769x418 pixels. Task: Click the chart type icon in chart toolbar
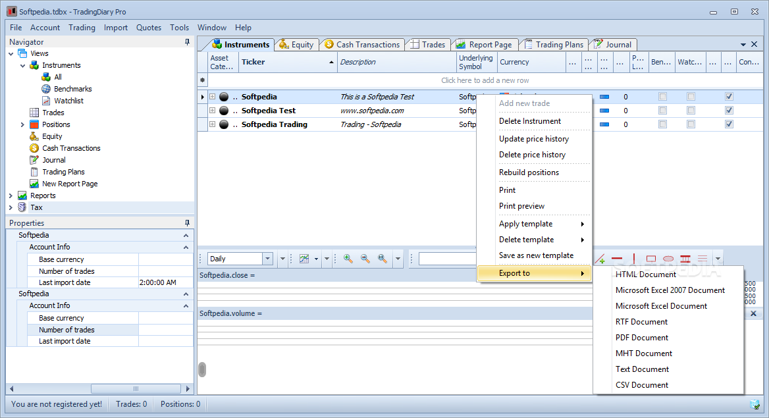(304, 259)
